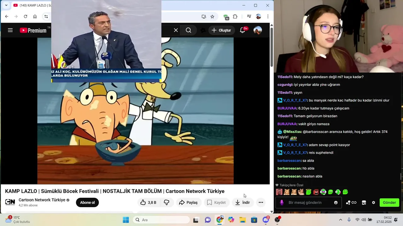Clear the YouTube search box with X
This screenshot has width=403, height=226.
tap(176, 30)
